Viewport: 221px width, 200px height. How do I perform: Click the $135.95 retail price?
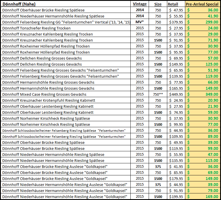pos(176,160)
